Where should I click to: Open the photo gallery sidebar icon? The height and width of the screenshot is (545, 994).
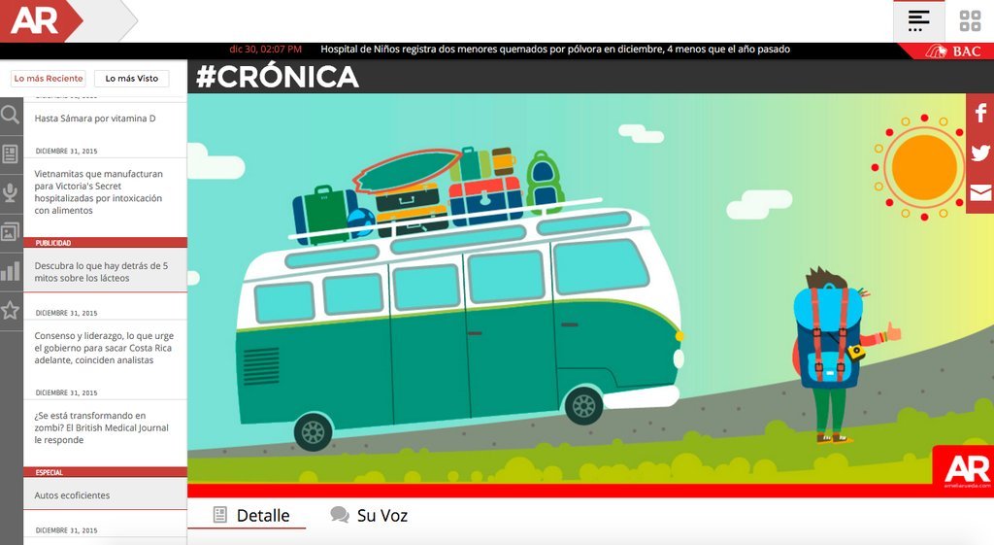[x=11, y=232]
